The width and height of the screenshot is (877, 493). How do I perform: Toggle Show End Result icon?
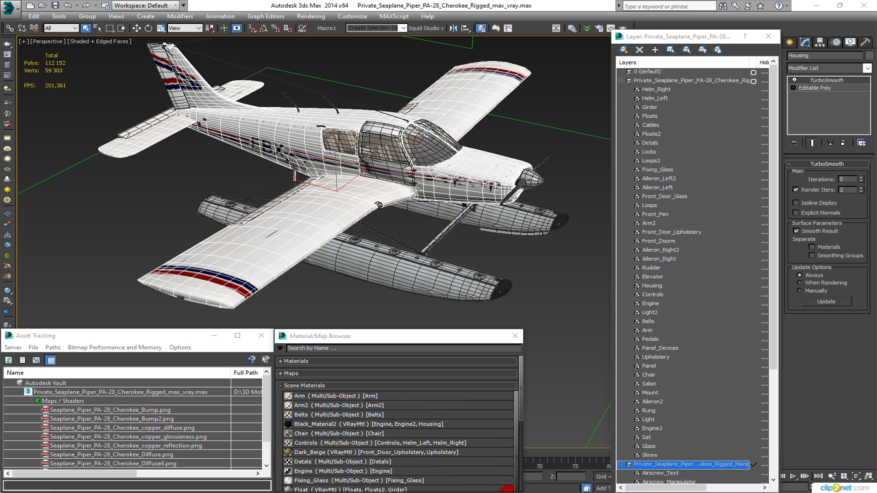click(x=812, y=143)
